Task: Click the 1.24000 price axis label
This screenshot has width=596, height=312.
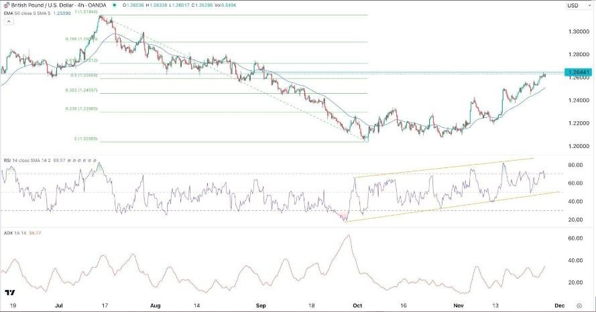Action: click(x=579, y=100)
